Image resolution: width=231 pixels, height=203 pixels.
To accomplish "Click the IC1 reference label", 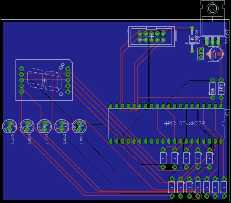I will (228, 113).
